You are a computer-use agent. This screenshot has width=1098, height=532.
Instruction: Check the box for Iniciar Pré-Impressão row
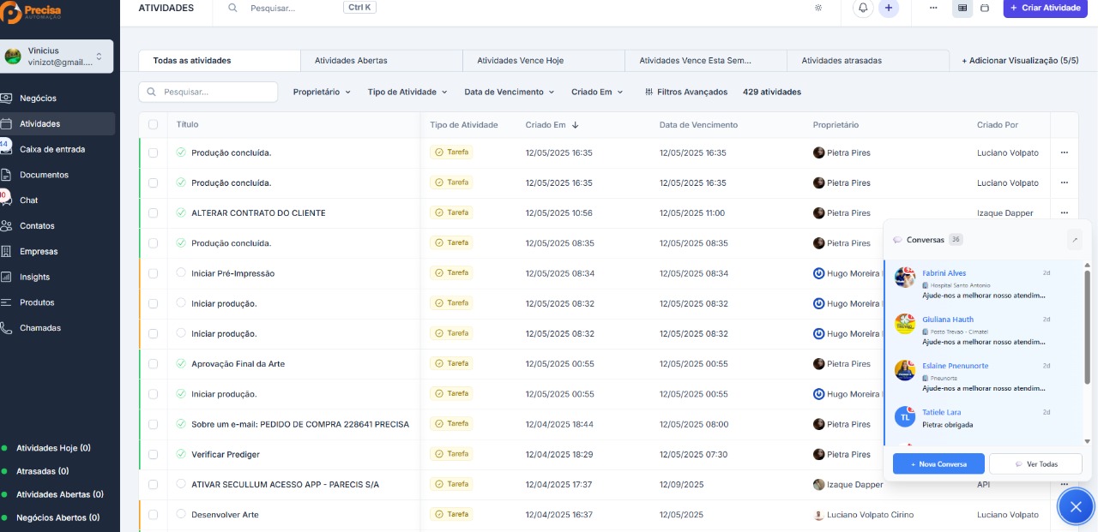coord(153,273)
